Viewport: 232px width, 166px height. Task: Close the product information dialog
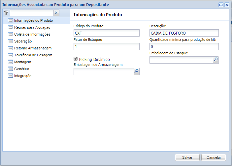tap(227, 5)
